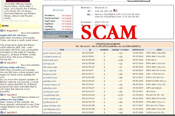The height and width of the screenshot is (116, 175).
Task: Click the 1Coin.BIZ hourly plans ad text
Action: click(x=20, y=11)
